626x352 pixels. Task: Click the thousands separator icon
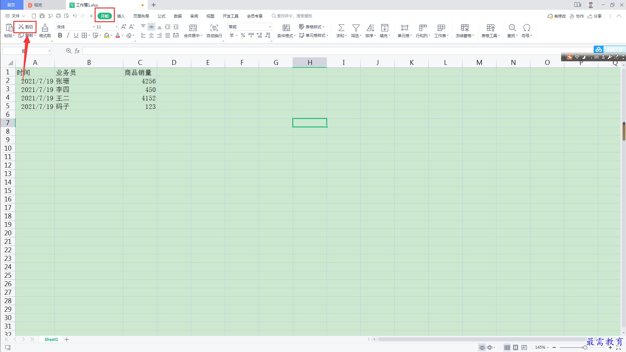click(x=251, y=36)
